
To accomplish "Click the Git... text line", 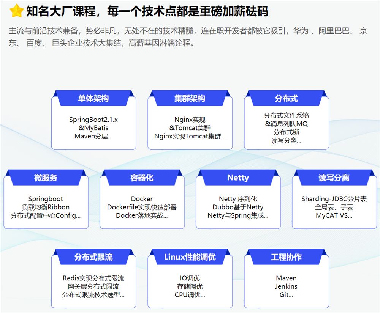I will 286,295.
